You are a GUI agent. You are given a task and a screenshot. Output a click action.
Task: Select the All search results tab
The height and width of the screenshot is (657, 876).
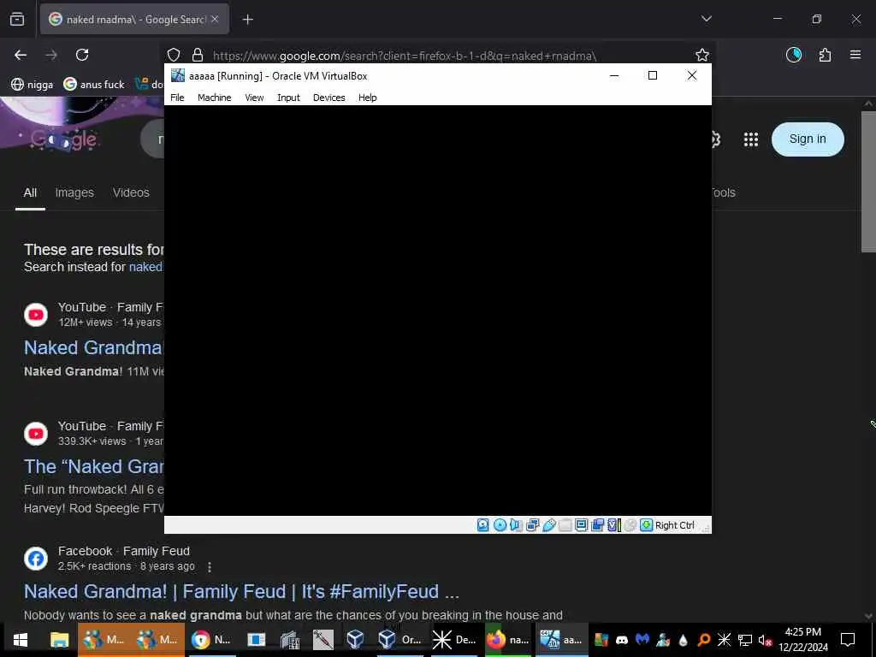point(30,192)
